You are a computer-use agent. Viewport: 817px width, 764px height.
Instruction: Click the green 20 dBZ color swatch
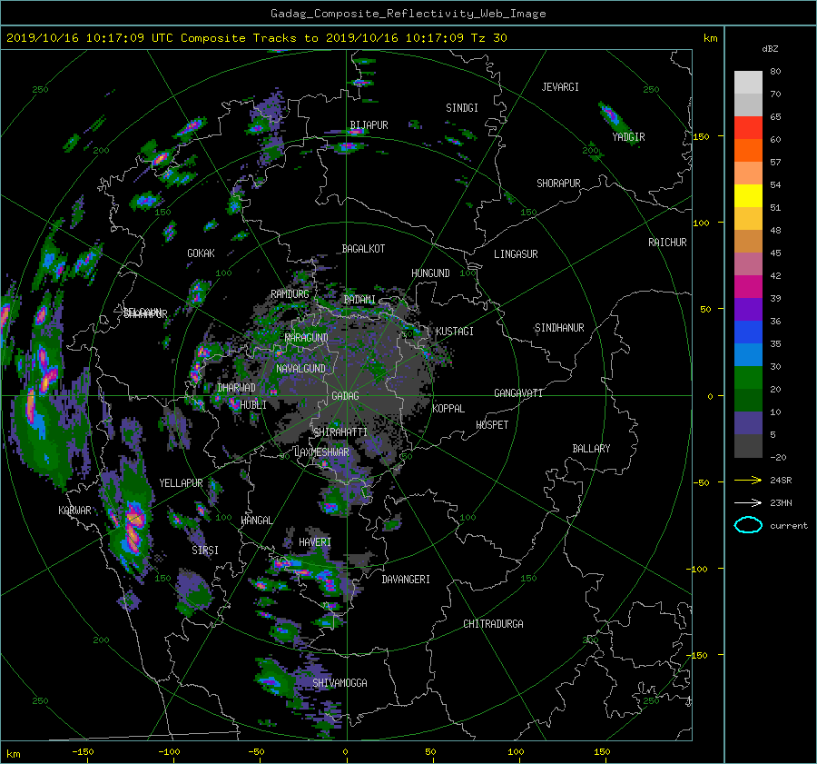click(748, 377)
